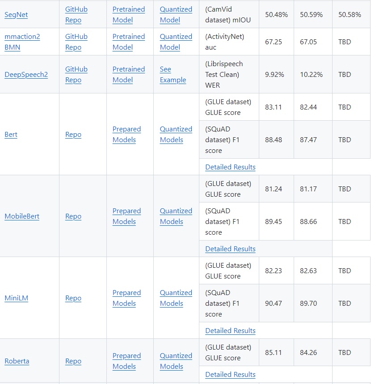View MobileBert's Detailed Results
Screen dimensions: 371x384
230,249
